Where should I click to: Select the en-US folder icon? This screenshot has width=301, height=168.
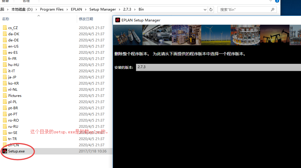tap(5, 46)
